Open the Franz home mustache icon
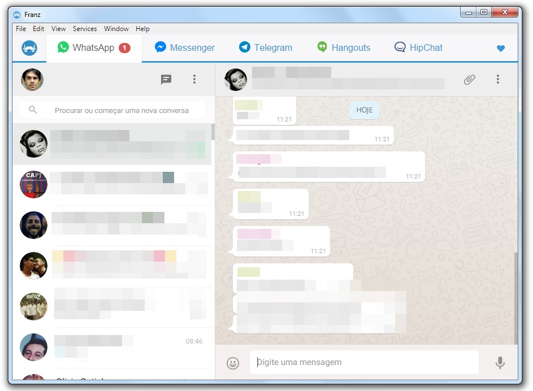Screen dimensions: 533x391 tap(29, 47)
